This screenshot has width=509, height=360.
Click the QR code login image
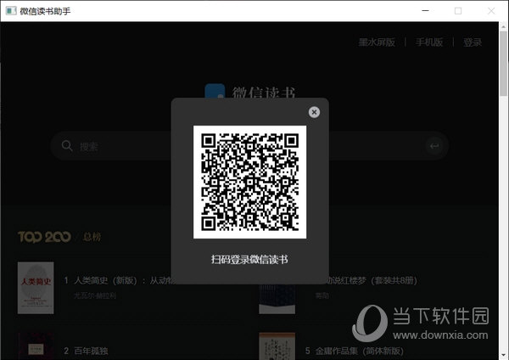pyautogui.click(x=249, y=182)
